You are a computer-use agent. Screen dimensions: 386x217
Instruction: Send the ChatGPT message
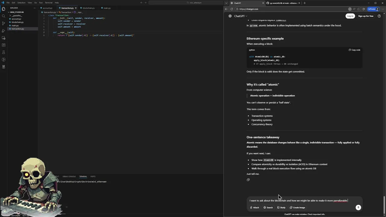tap(358, 207)
